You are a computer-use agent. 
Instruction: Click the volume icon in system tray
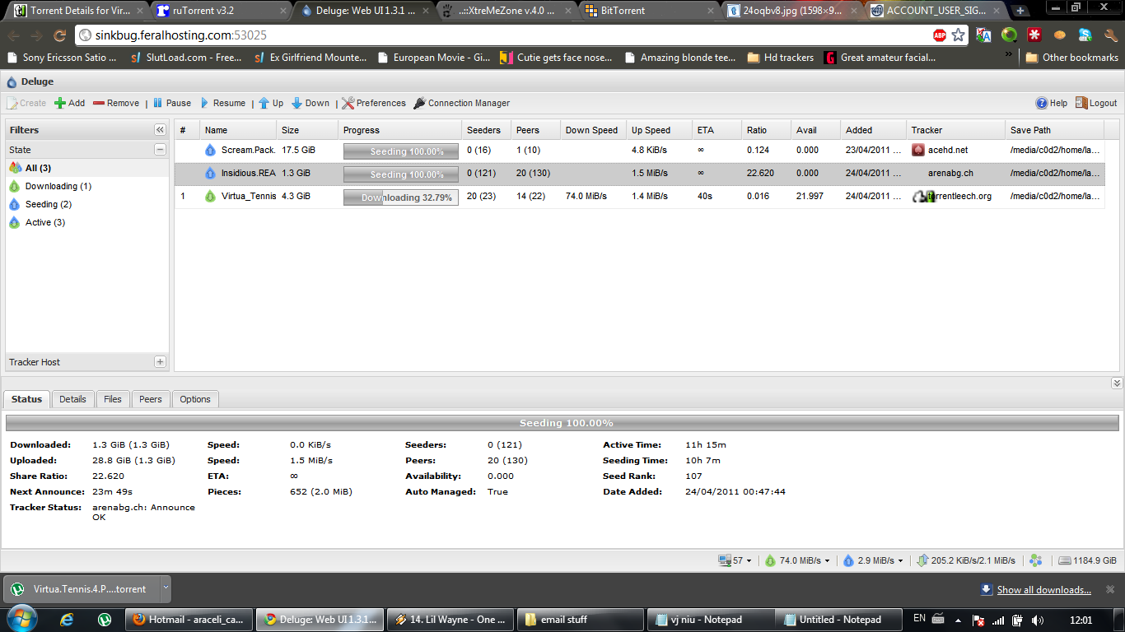pyautogui.click(x=1037, y=620)
